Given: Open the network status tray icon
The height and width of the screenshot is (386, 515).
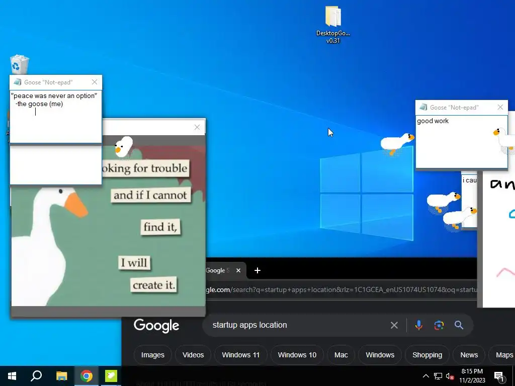Looking at the screenshot, I should click(x=438, y=376).
